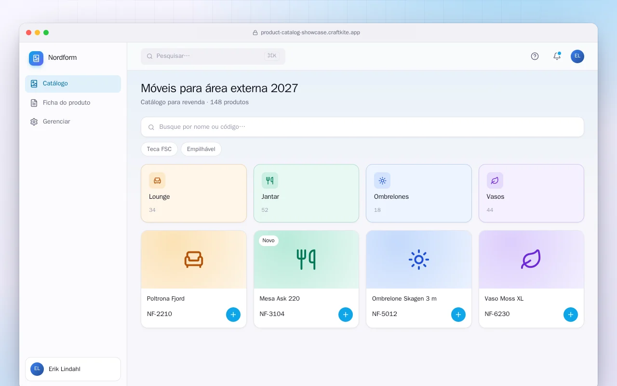
Task: Add Poltrona Fjord with plus button
Action: point(233,315)
